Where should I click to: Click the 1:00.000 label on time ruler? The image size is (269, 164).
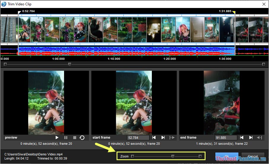point(58,59)
